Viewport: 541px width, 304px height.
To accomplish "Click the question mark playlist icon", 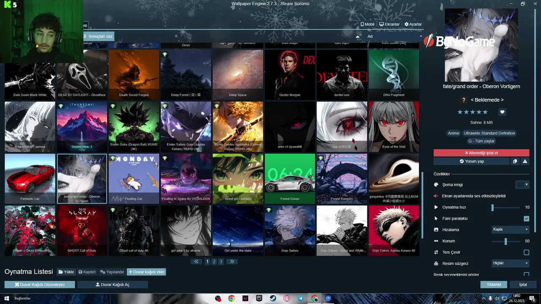I will click(464, 100).
